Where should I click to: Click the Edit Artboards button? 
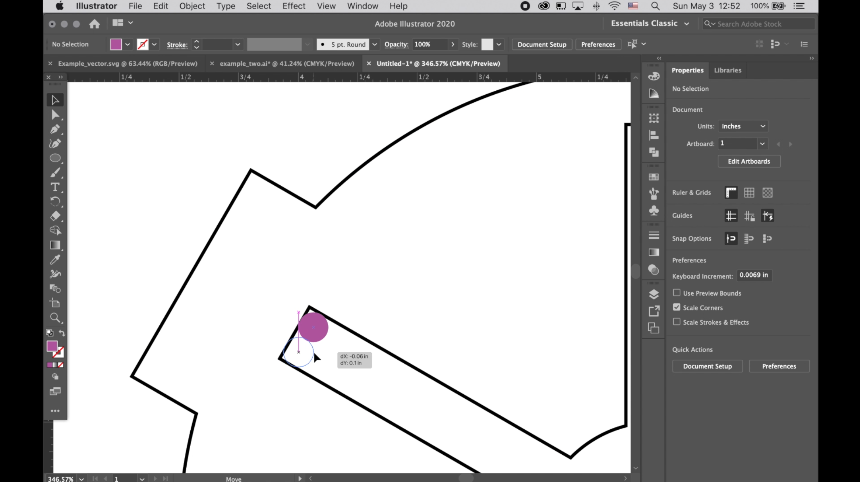click(x=749, y=161)
